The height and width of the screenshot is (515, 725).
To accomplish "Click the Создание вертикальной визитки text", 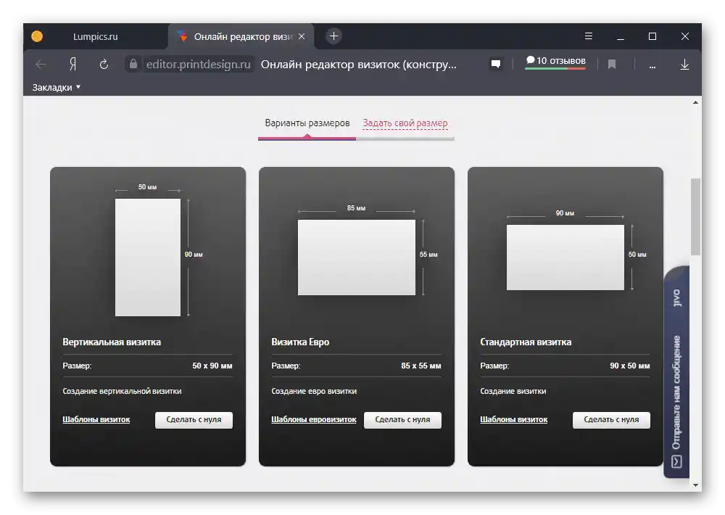I will click(122, 391).
